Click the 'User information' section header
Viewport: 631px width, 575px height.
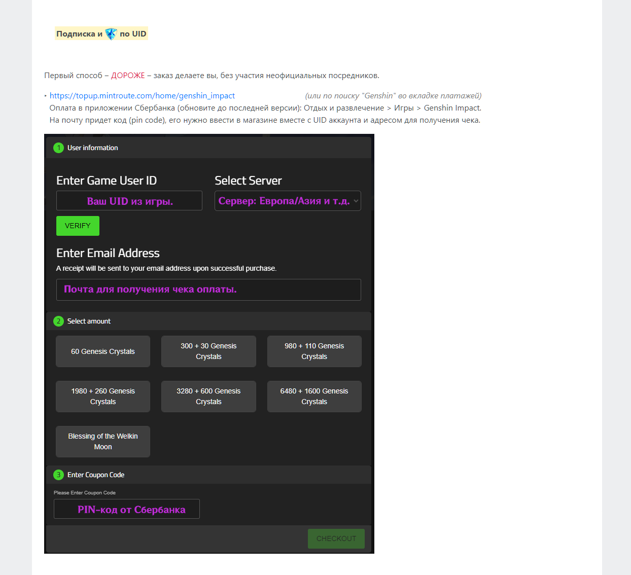click(x=208, y=148)
